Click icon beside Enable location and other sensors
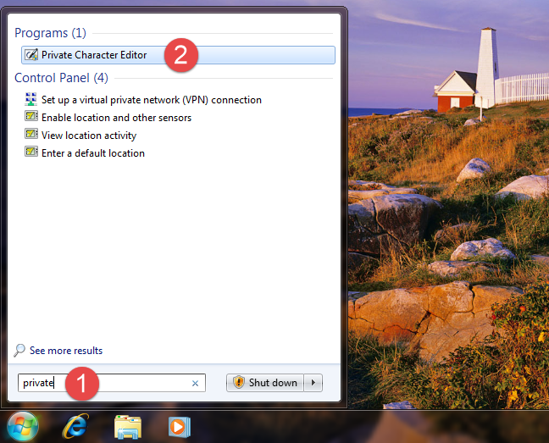 [31, 116]
